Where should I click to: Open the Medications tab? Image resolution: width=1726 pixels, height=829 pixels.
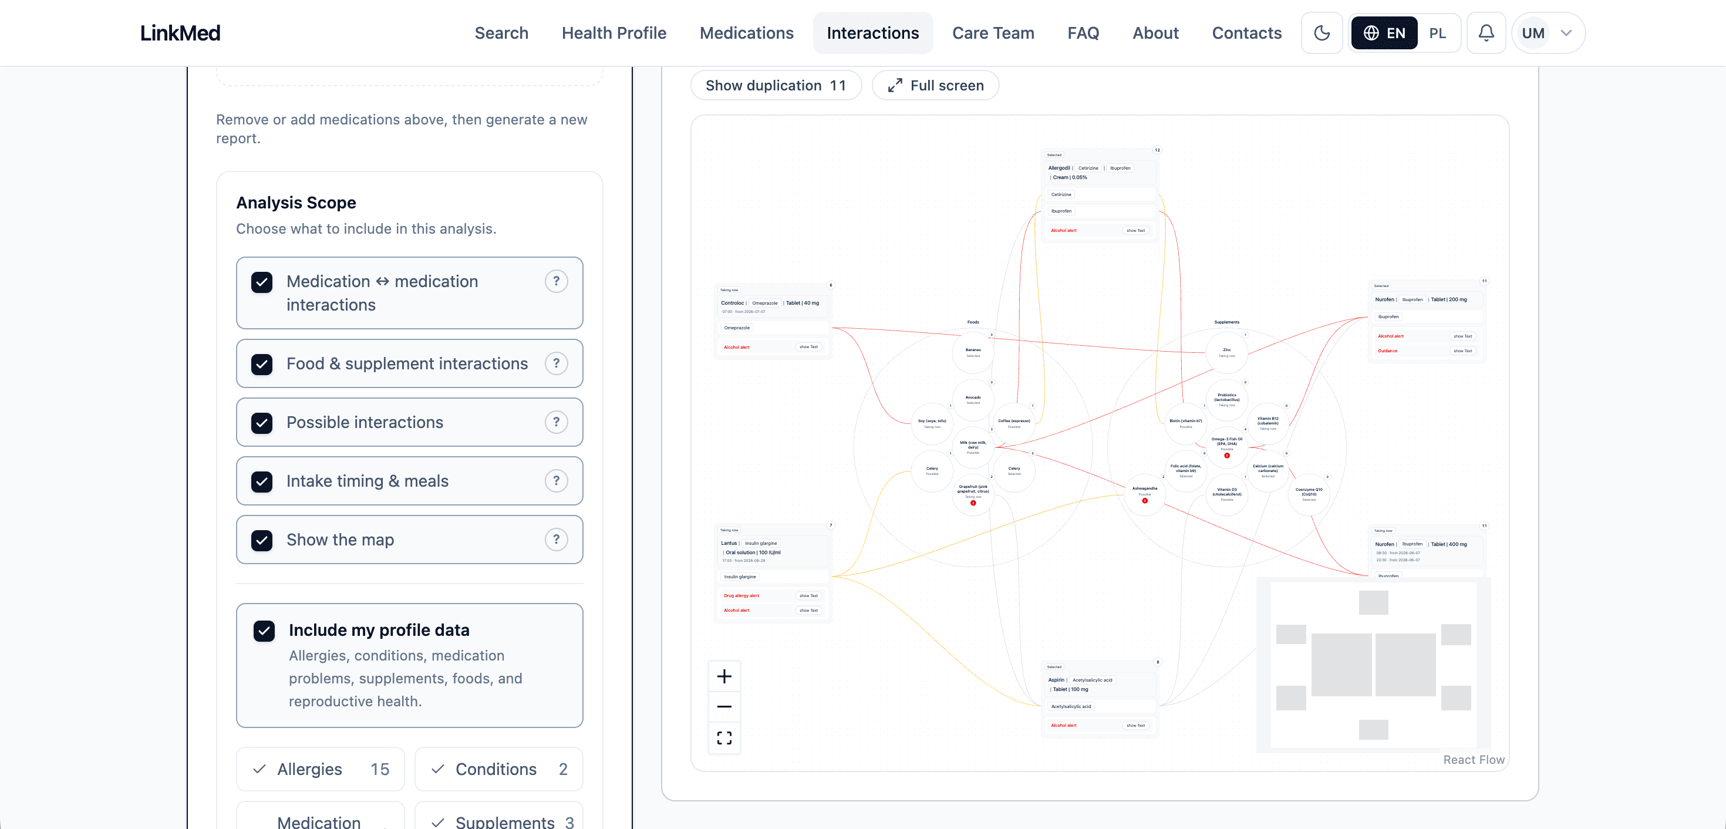pyautogui.click(x=746, y=33)
